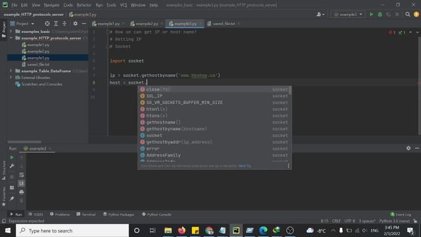The height and width of the screenshot is (237, 421).
Task: Open the Navigate menu
Action: pyautogui.click(x=51, y=5)
